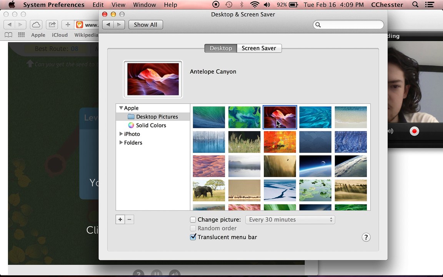443x277 pixels.
Task: Pick the grass blades at dusk wallpaper
Action: pos(245,142)
